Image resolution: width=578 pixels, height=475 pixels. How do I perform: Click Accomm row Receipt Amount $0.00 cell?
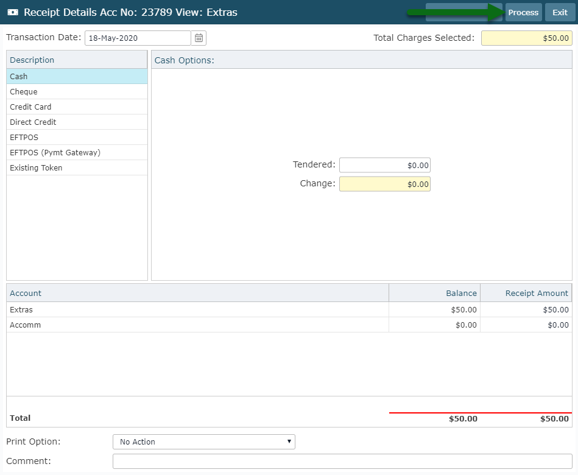click(526, 325)
